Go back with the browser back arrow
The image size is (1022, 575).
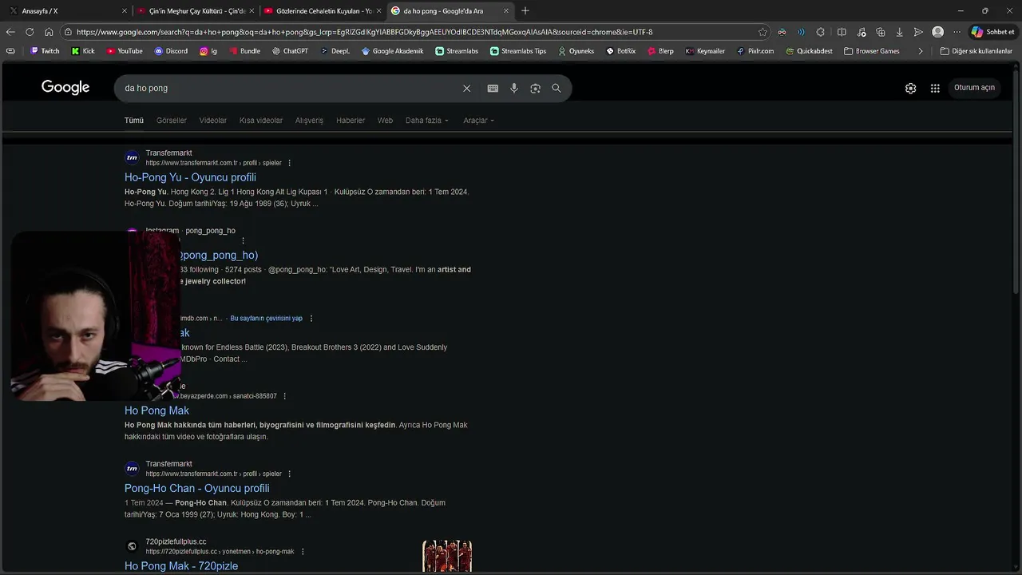pyautogui.click(x=10, y=32)
